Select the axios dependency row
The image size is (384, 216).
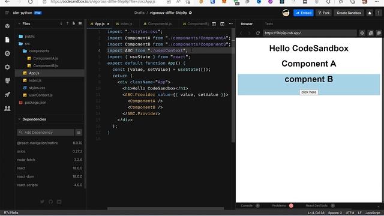click(49, 151)
